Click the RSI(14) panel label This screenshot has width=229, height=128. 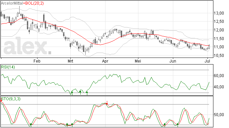click(x=8, y=67)
